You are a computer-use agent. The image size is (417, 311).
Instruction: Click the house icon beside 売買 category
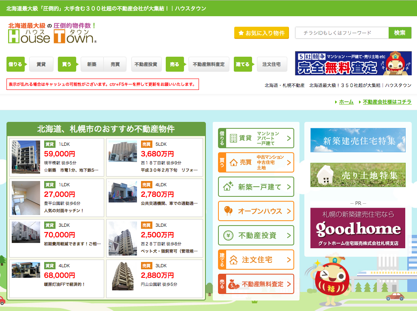tap(233, 163)
